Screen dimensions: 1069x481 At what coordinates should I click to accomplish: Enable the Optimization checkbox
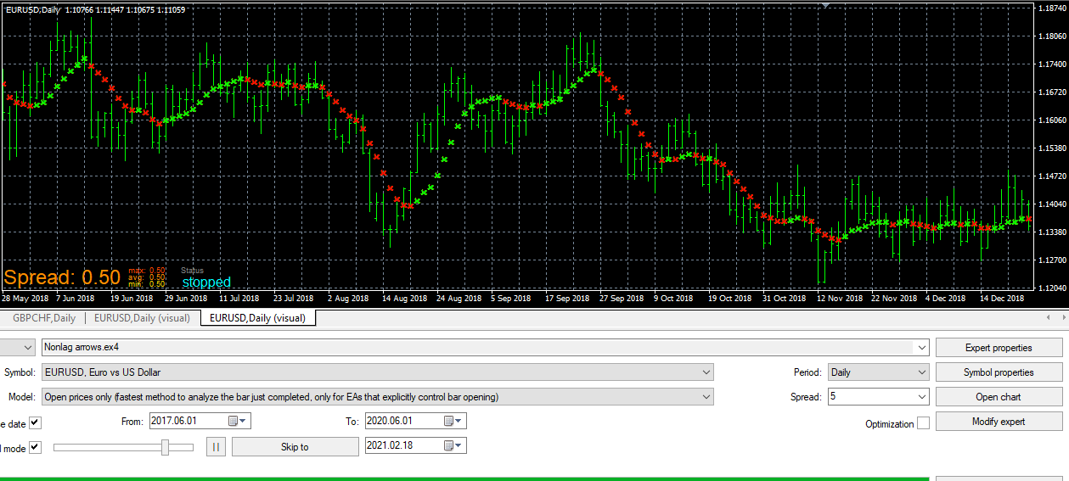click(x=923, y=422)
